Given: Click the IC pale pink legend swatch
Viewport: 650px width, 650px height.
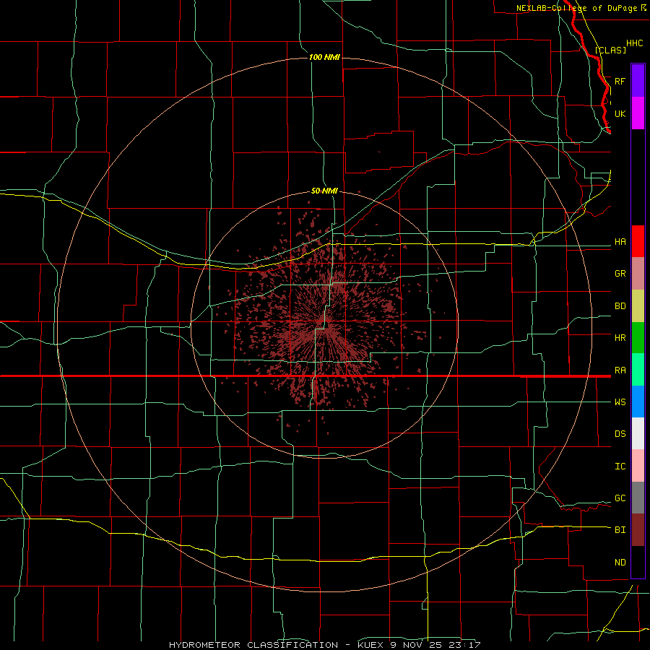Looking at the screenshot, I should coord(638,466).
